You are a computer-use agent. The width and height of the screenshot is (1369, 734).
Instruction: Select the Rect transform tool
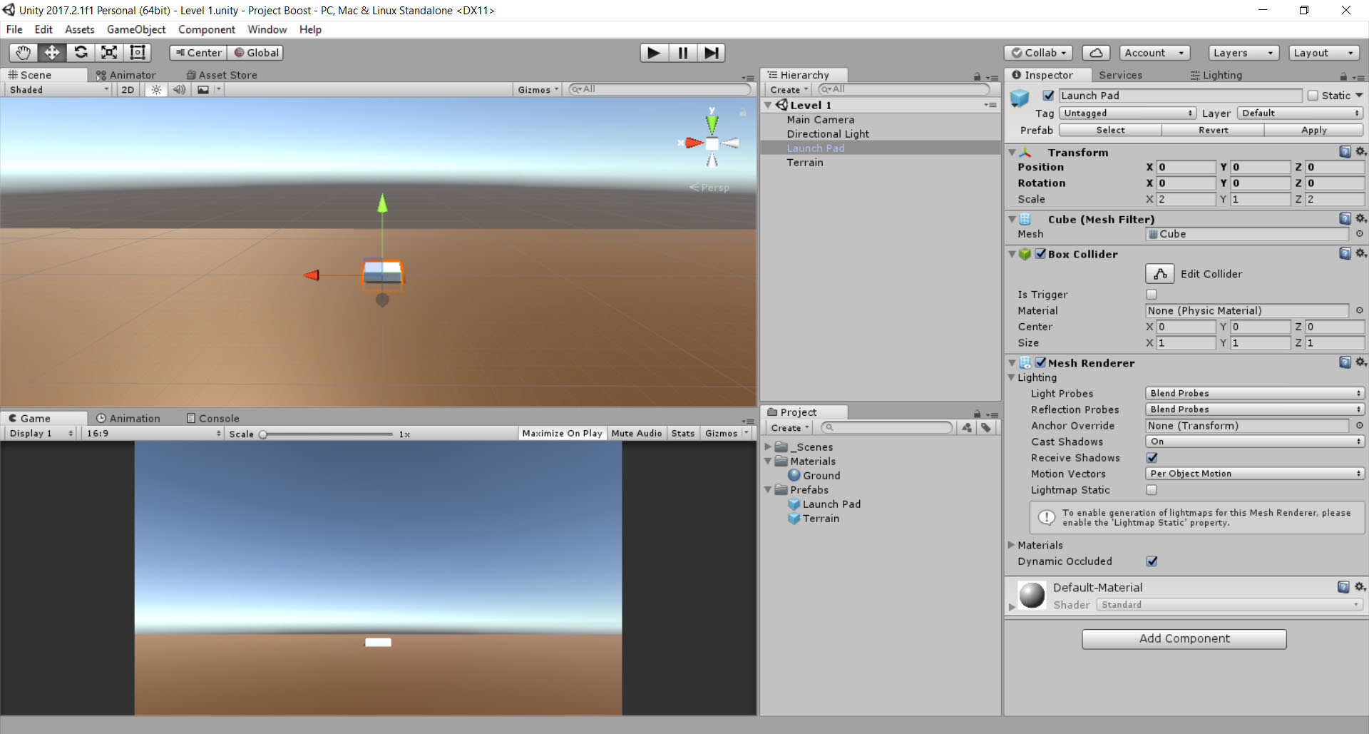coord(137,52)
